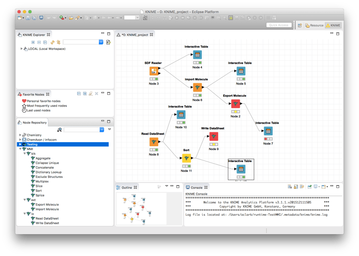Click the Collapse All icon in KNIME Explorer
The image size is (359, 256).
39,42
